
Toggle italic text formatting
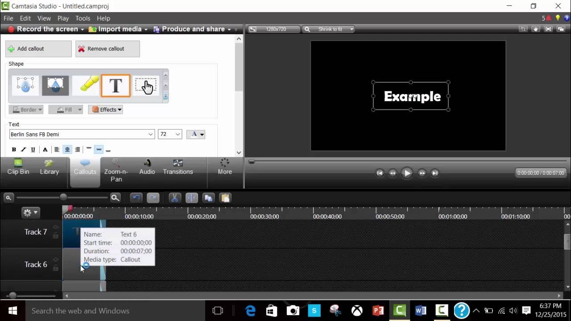click(24, 150)
